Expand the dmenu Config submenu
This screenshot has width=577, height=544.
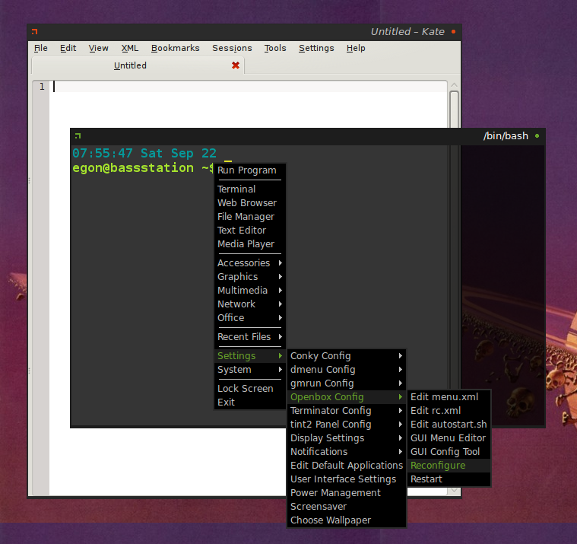click(346, 370)
